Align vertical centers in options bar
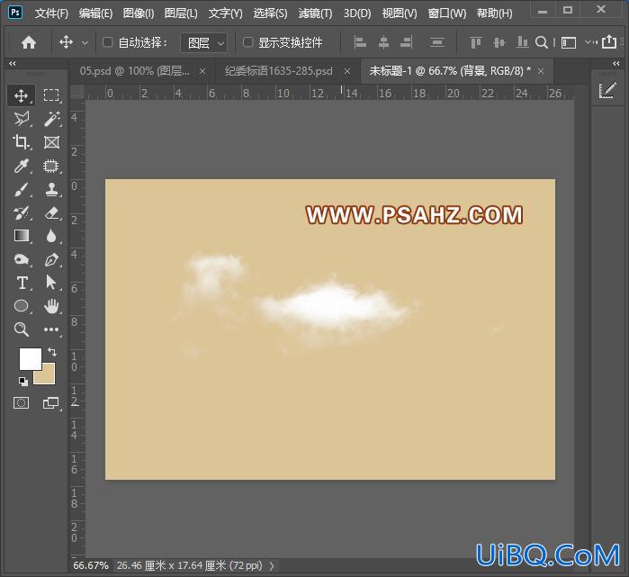This screenshot has width=629, height=577. pos(499,42)
